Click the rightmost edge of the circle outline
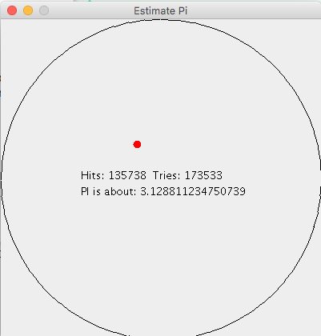This screenshot has height=336, width=321. click(320, 178)
